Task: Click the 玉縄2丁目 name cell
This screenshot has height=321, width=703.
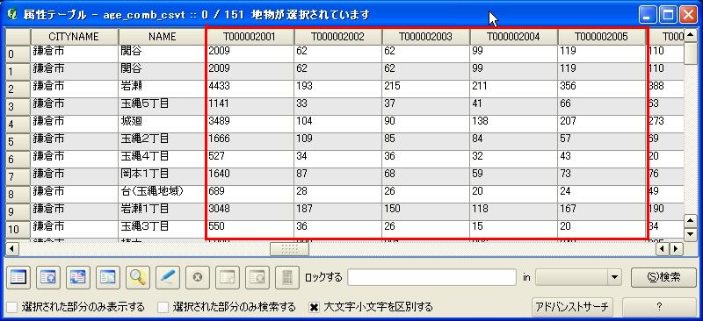Action: pos(162,141)
